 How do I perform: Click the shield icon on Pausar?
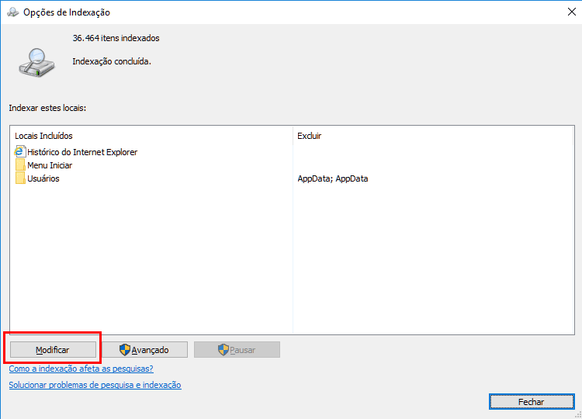[x=223, y=350]
